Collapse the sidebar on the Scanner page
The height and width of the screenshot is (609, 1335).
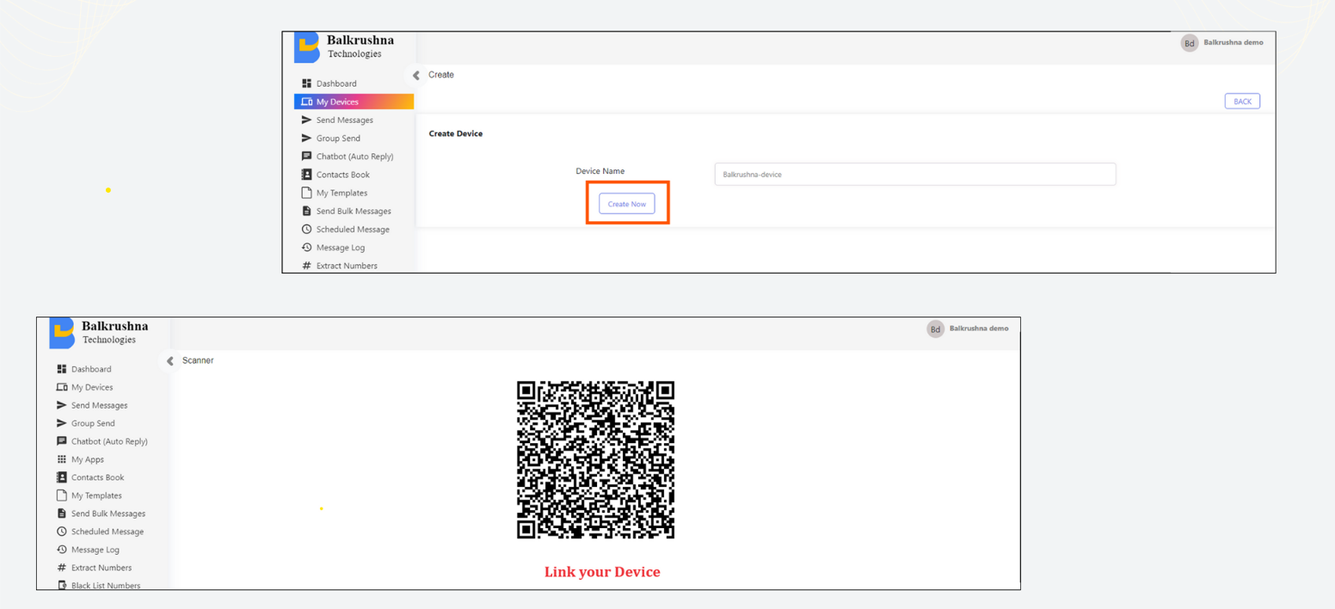coord(170,361)
